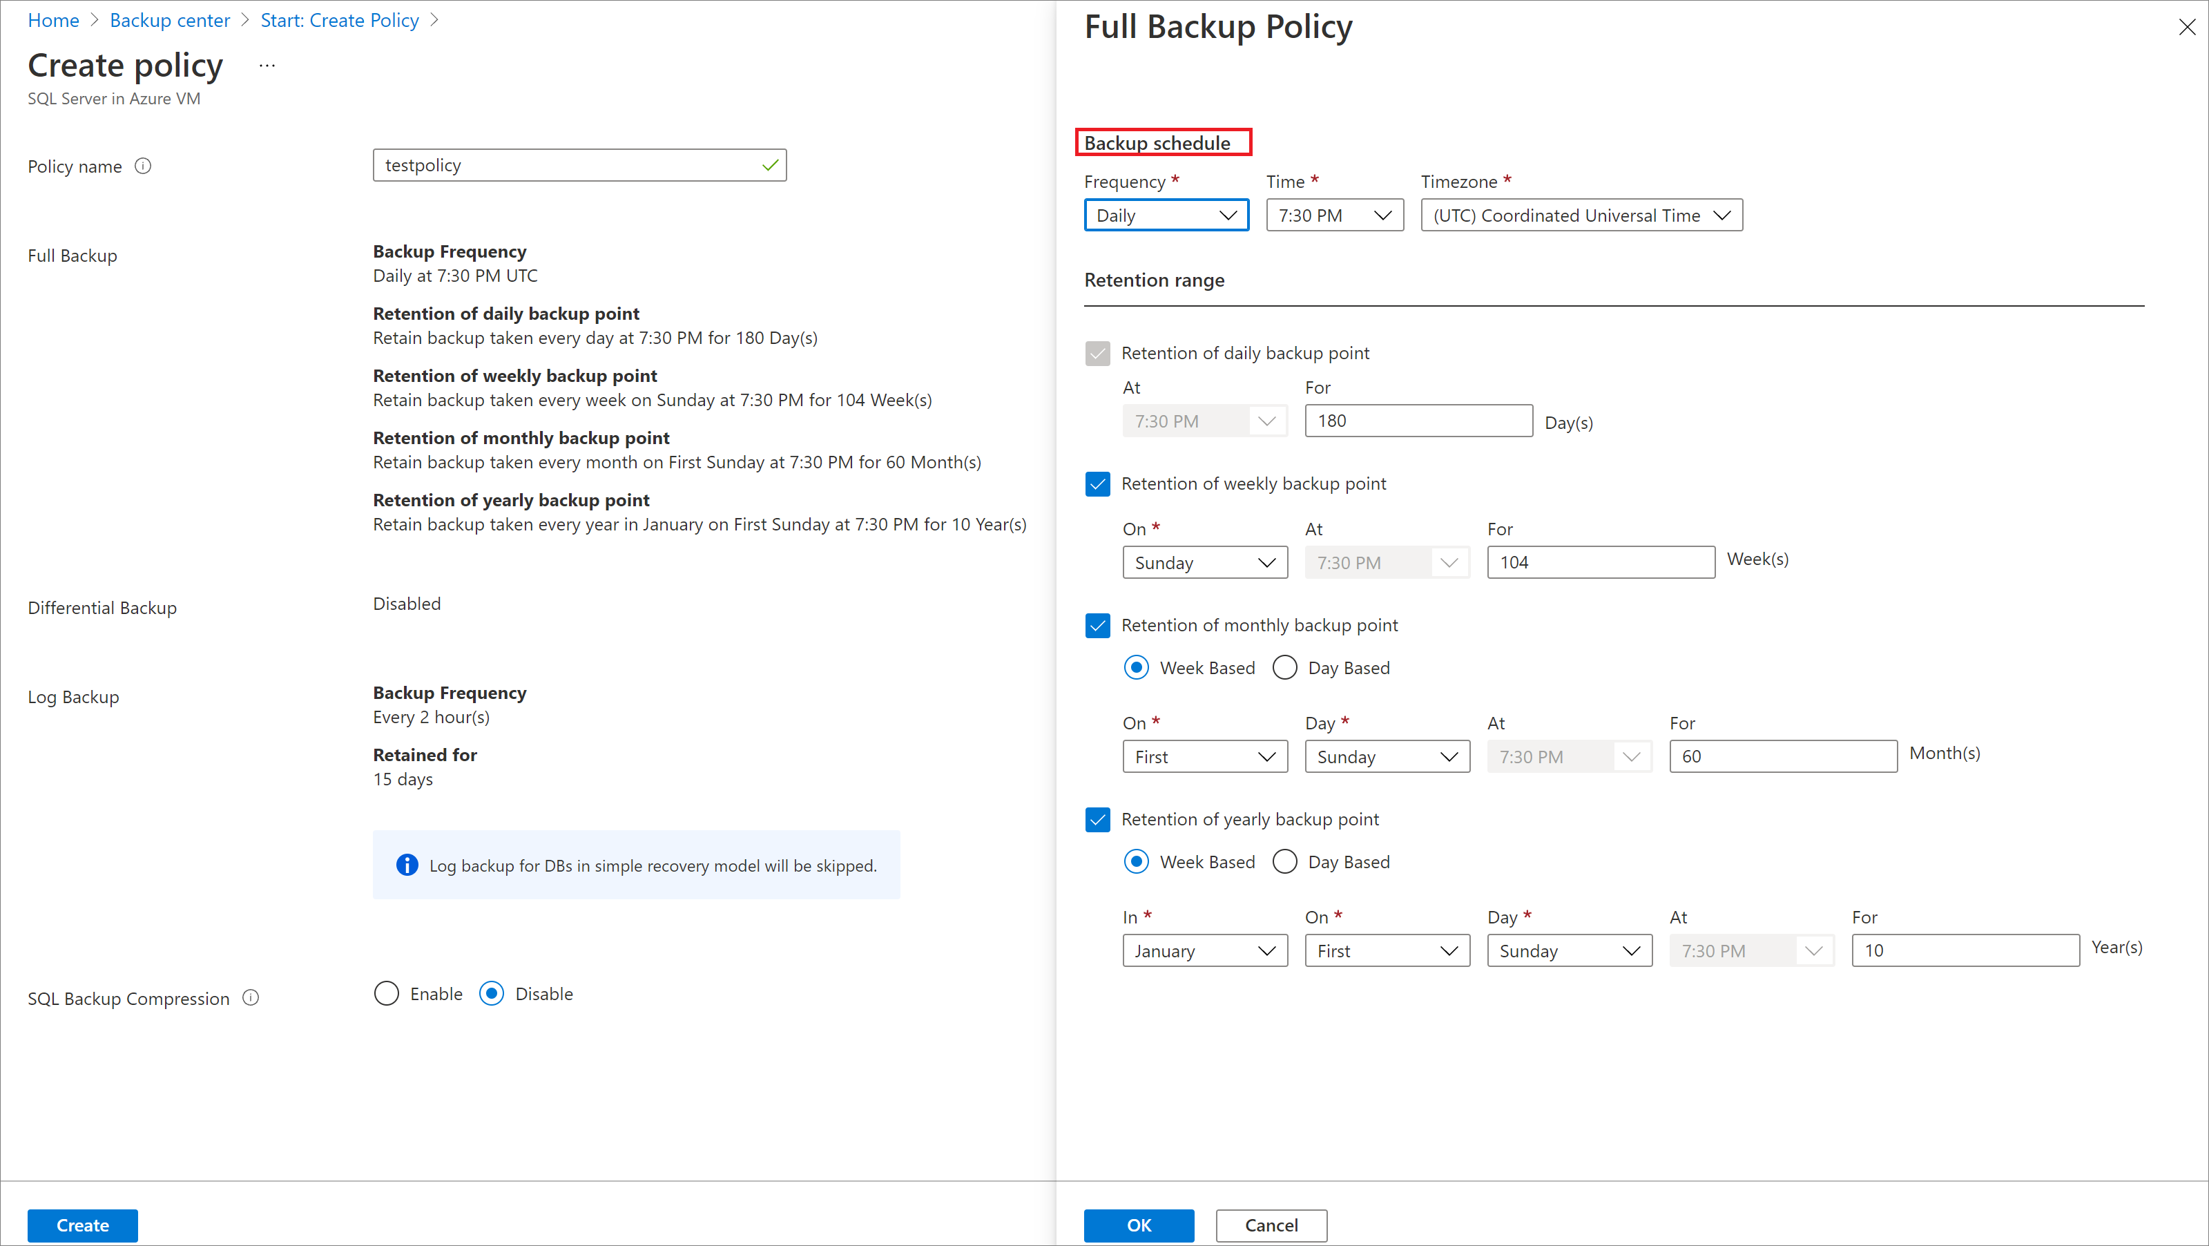Click the Cancel button in Full Backup Policy
Screen dimensions: 2209x1246
(x=1270, y=1225)
